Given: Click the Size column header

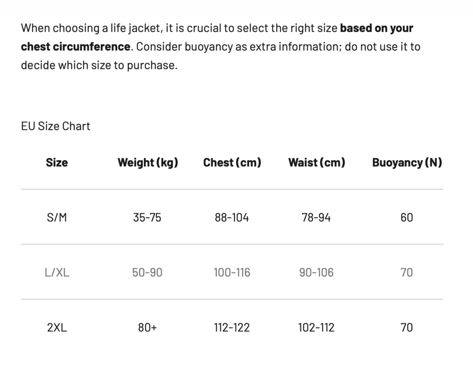Looking at the screenshot, I should (57, 163).
